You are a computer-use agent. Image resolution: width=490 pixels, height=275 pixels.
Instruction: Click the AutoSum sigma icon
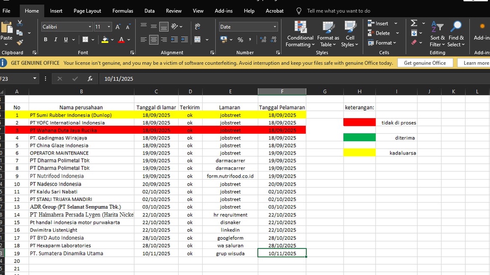click(x=414, y=23)
